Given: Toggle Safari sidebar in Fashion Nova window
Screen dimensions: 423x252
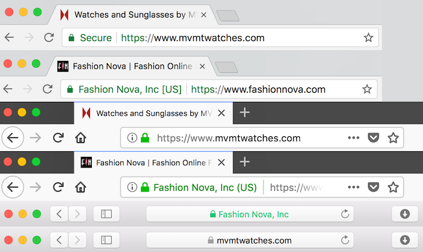Looking at the screenshot, I should point(106,214).
